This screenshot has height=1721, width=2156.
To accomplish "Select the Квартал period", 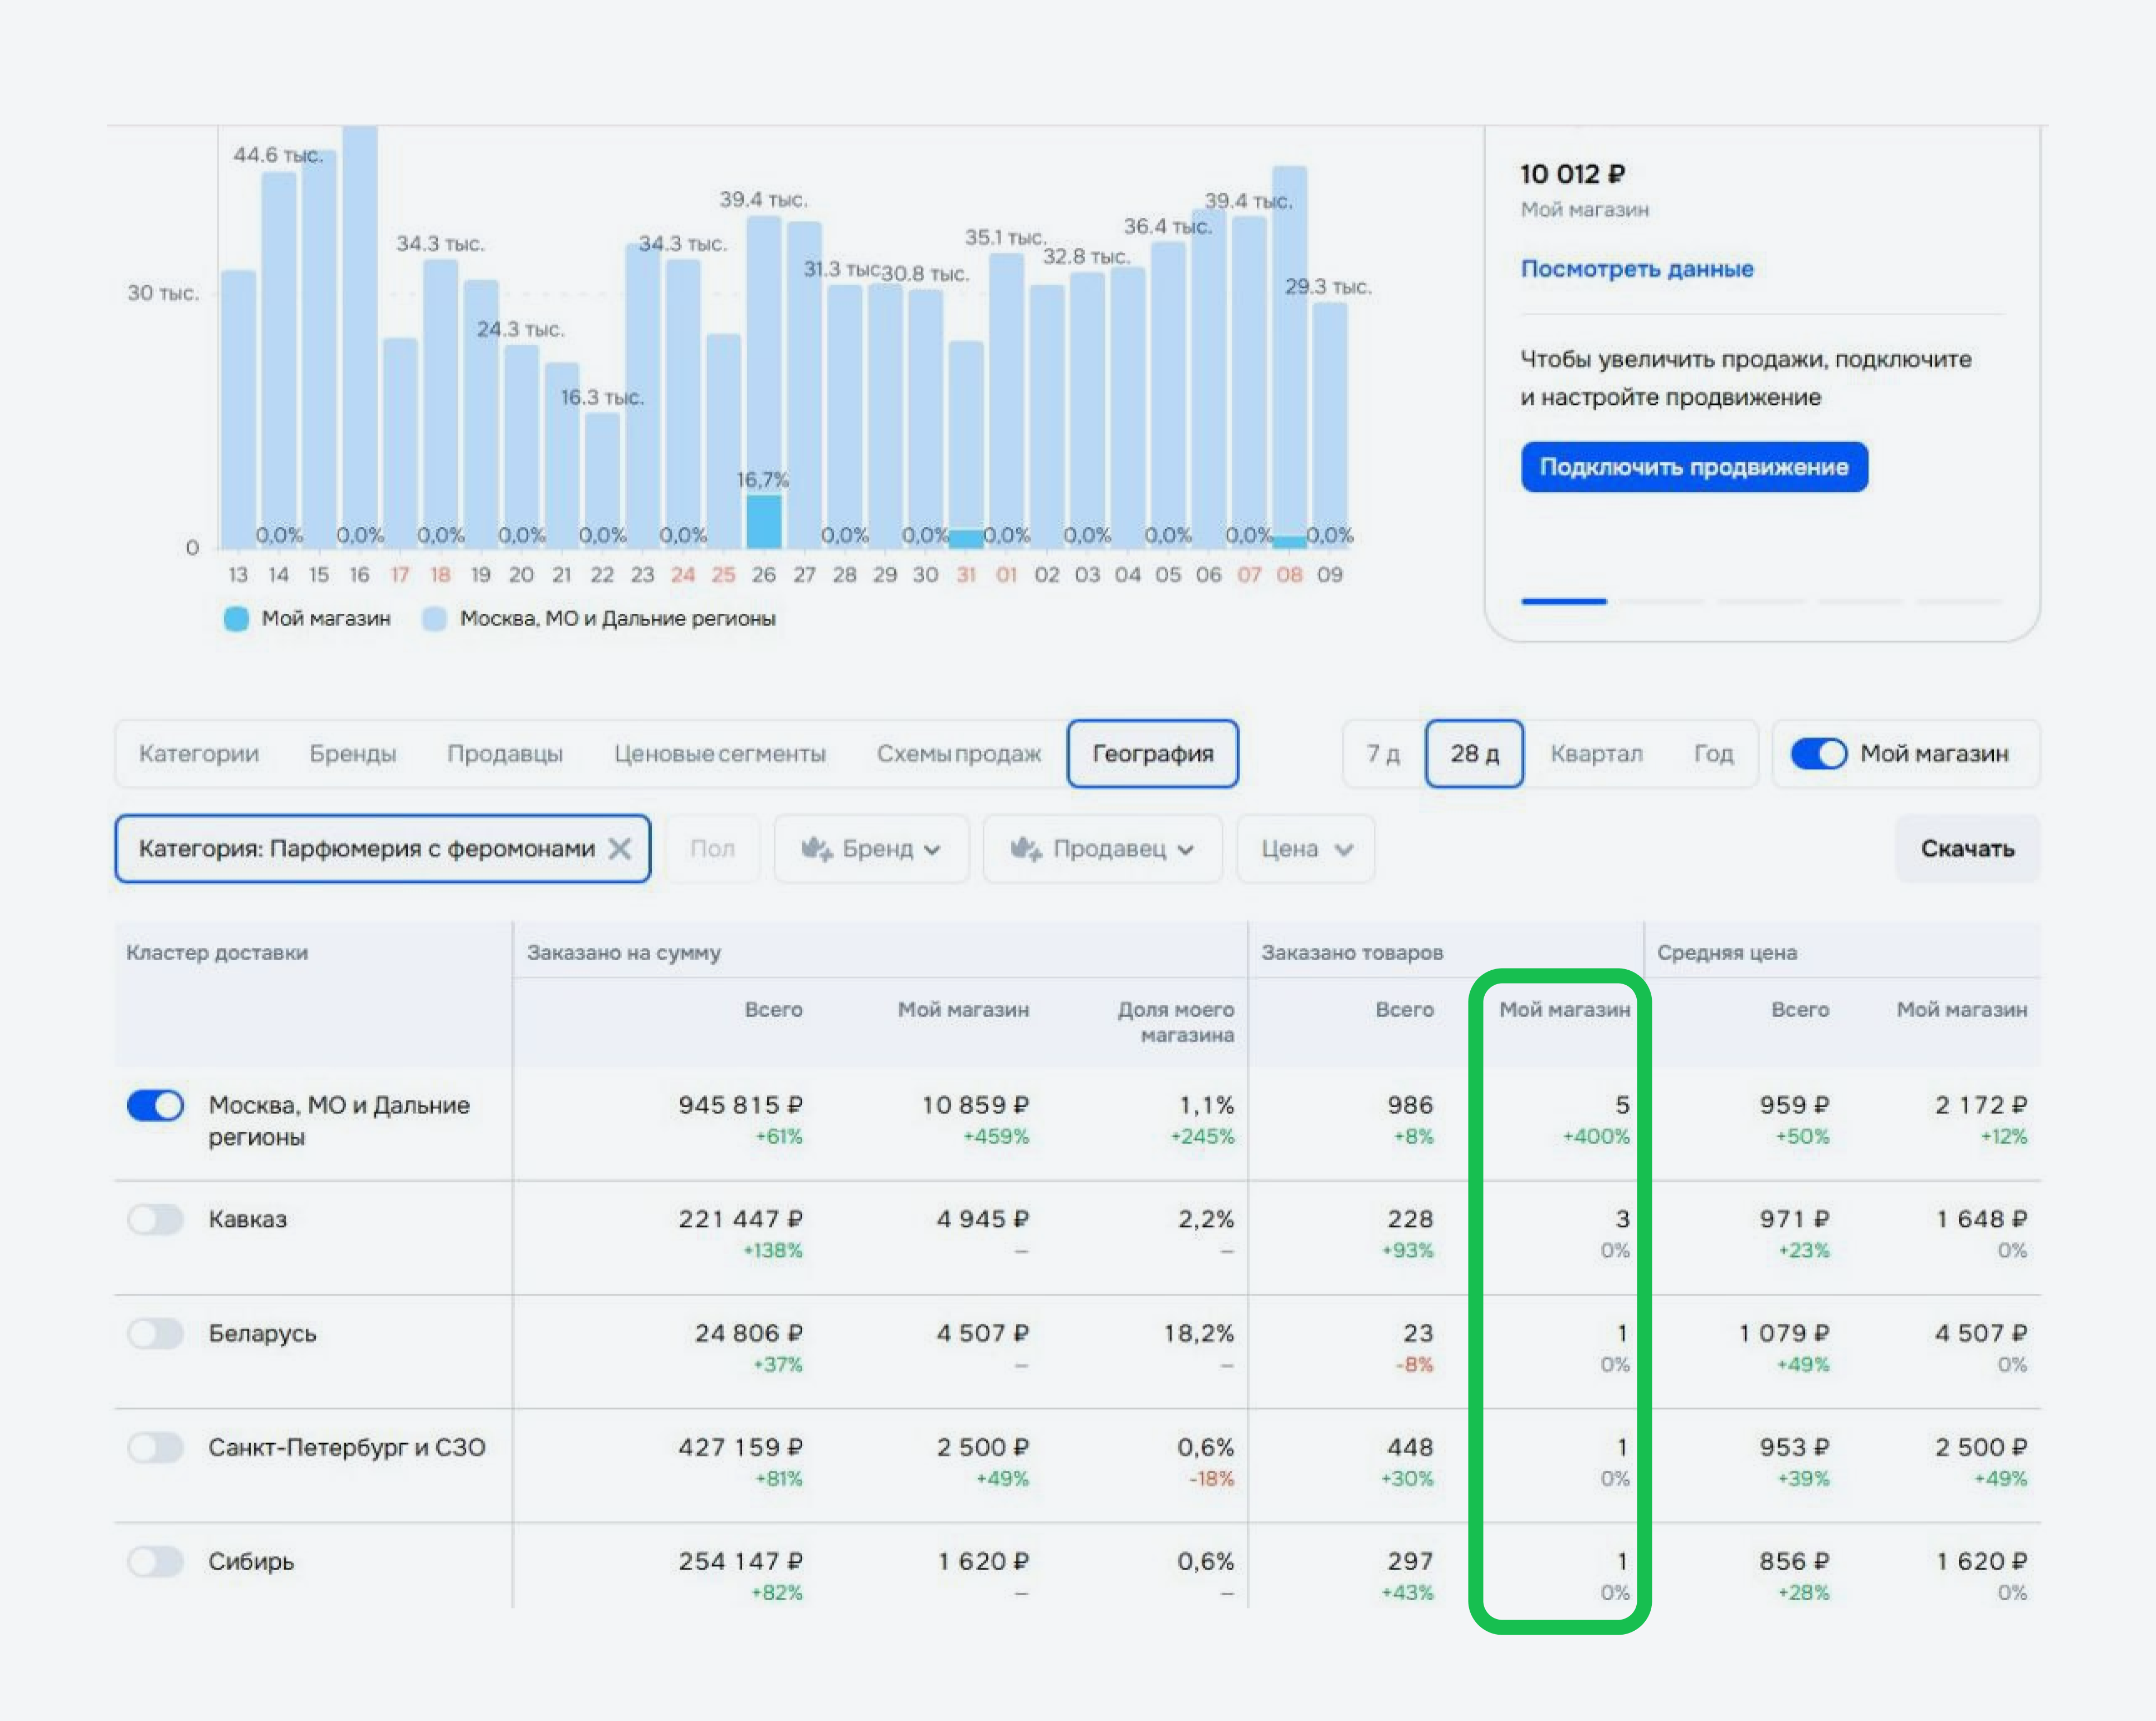I will tap(1596, 754).
